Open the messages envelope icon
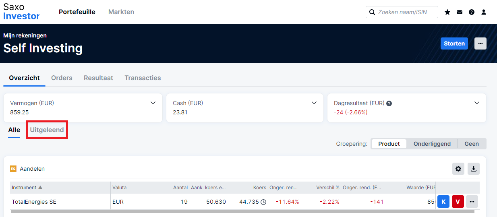Screen dimensions: 497x217 click(460, 12)
